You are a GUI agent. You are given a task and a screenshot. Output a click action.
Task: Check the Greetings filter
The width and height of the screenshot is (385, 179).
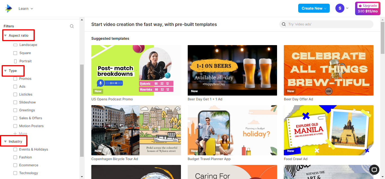click(x=15, y=110)
